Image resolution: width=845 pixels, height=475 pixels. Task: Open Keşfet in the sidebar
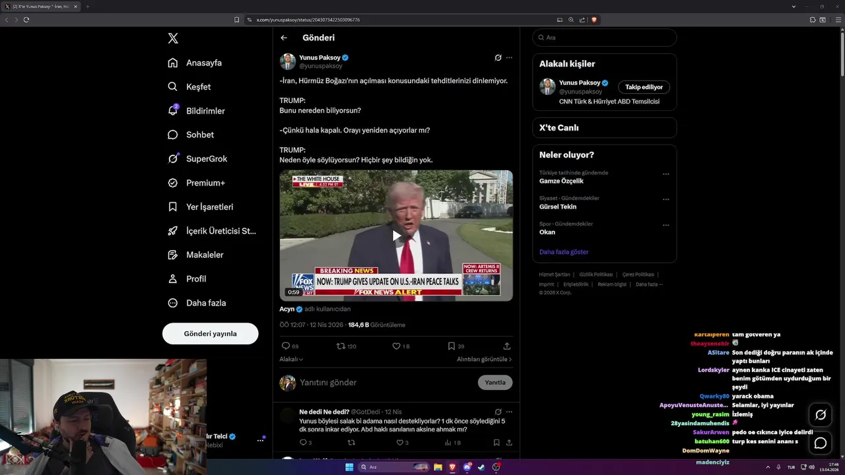point(189,86)
